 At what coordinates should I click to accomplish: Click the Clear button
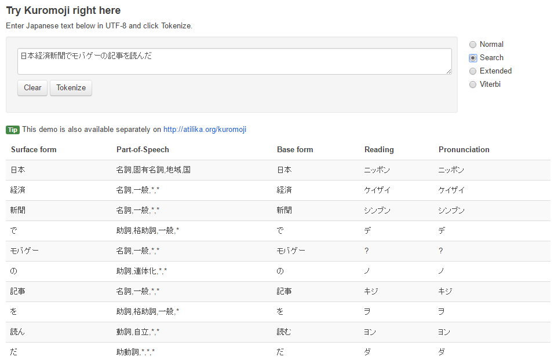(x=32, y=88)
